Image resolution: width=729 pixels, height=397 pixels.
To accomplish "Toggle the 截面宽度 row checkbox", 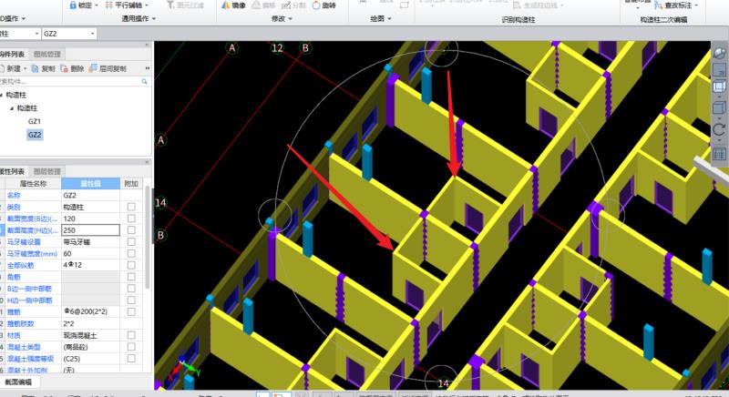I will (131, 219).
